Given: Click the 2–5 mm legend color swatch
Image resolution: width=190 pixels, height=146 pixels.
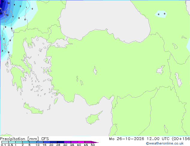Looking at the screenshot, I should 26,142.
